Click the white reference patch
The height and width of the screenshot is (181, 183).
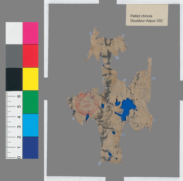click(14, 33)
